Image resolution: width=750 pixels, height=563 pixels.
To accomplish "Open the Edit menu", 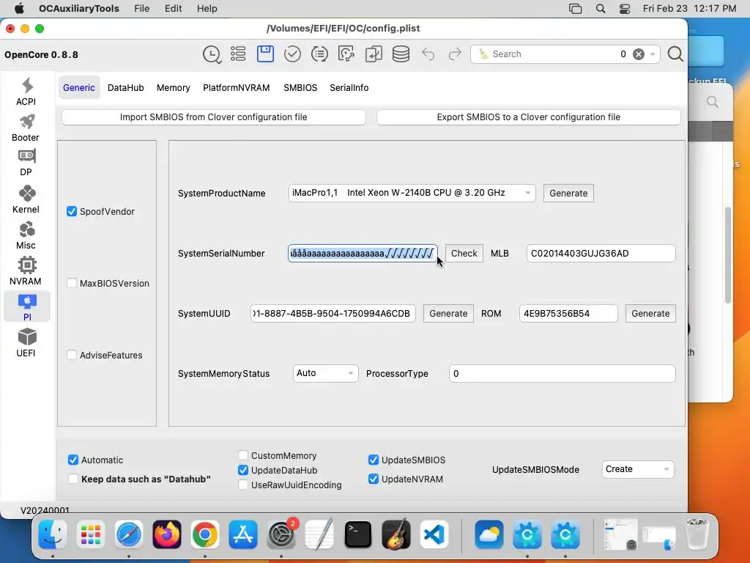I will pos(173,9).
